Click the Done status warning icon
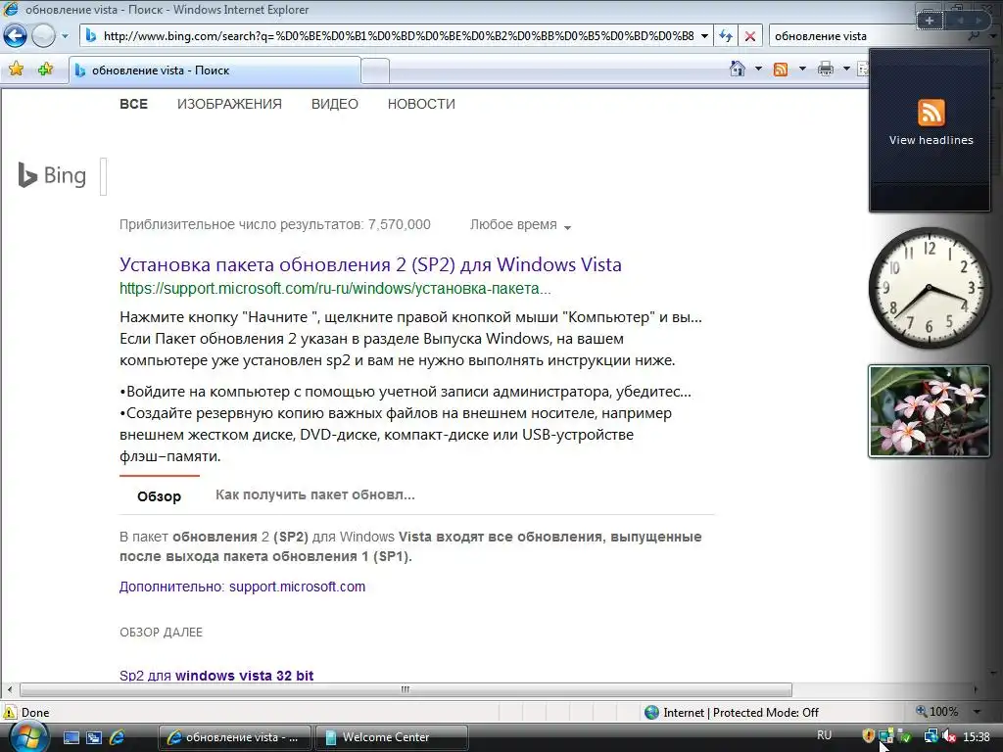1003x752 pixels. point(10,713)
